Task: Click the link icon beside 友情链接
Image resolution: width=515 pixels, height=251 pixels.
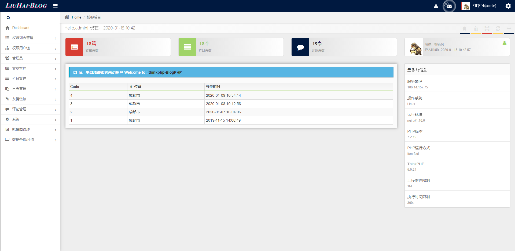Action: [x=7, y=99]
